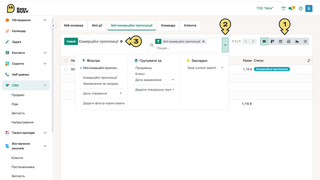Switch to activity view
This screenshot has height=180, width=320.
click(305, 42)
